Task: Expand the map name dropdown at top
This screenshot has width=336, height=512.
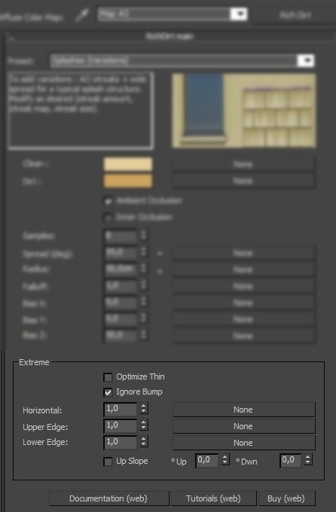Action: pyautogui.click(x=238, y=14)
